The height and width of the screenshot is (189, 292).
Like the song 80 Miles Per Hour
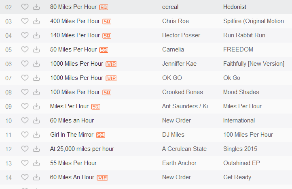point(25,7)
